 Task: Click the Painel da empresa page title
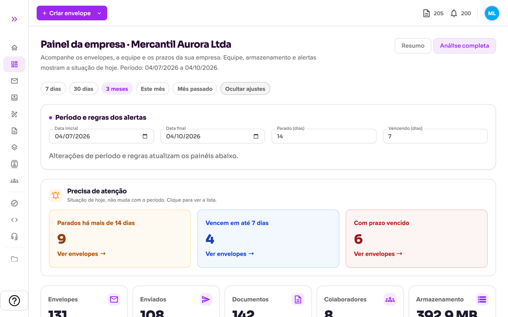(136, 44)
